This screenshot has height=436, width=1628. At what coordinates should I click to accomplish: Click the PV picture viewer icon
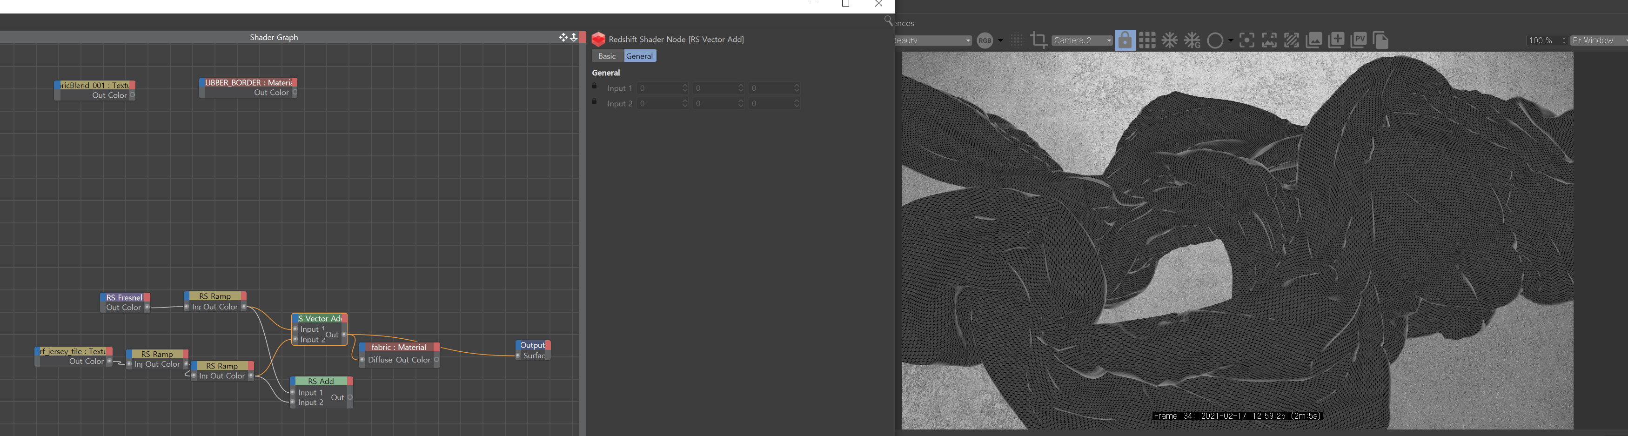point(1358,40)
